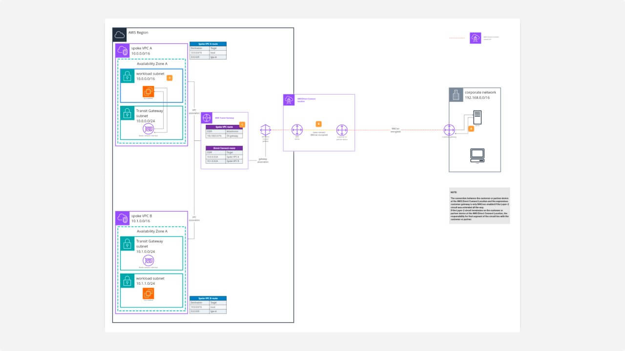Click 'Spoke VPC B' target cell in Direct Connect route
The height and width of the screenshot is (351, 625).
coord(233,161)
